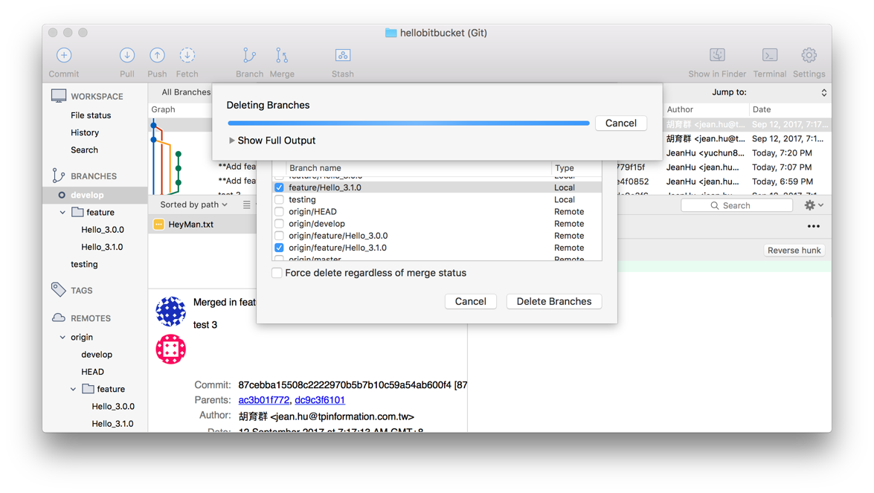874x493 pixels.
Task: Click the Pull toolbar icon
Action: (127, 55)
